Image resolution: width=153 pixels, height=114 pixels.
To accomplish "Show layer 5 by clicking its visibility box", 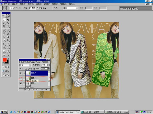I will click(x=21, y=78).
